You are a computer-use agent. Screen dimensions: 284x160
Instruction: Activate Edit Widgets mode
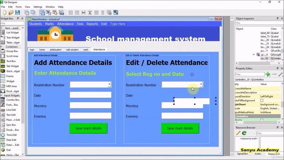[42, 12]
